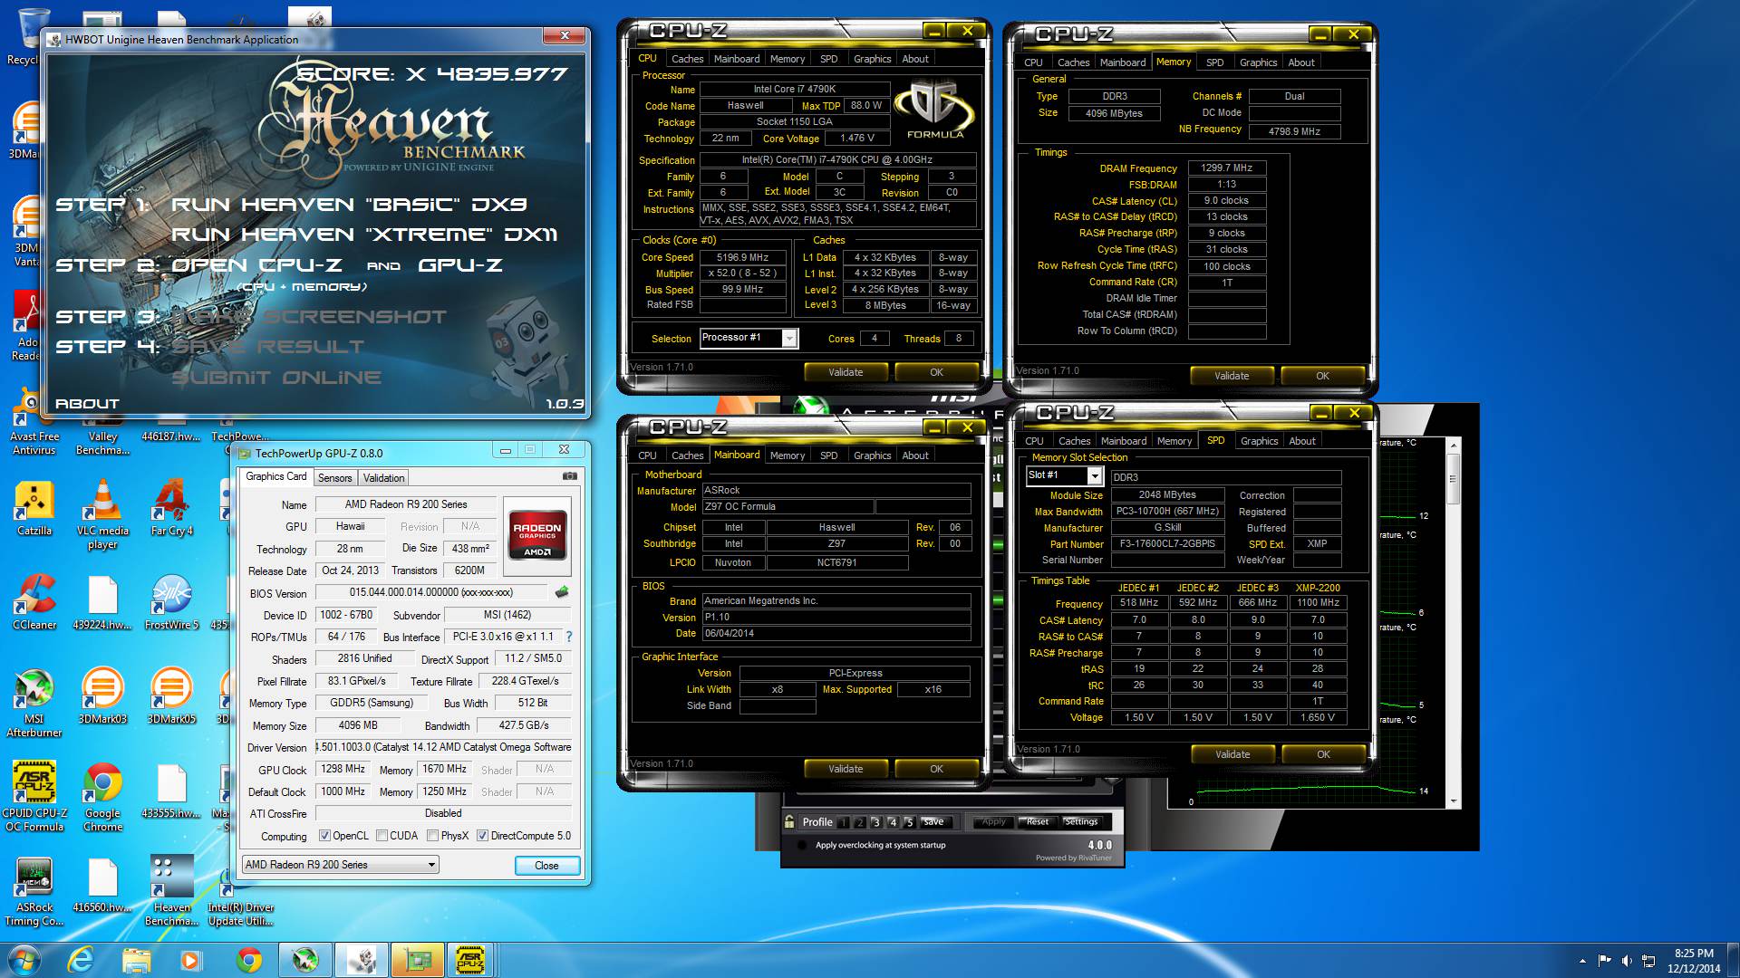
Task: Click the Radeon Graphics logo in GPU-Z
Action: tap(537, 536)
